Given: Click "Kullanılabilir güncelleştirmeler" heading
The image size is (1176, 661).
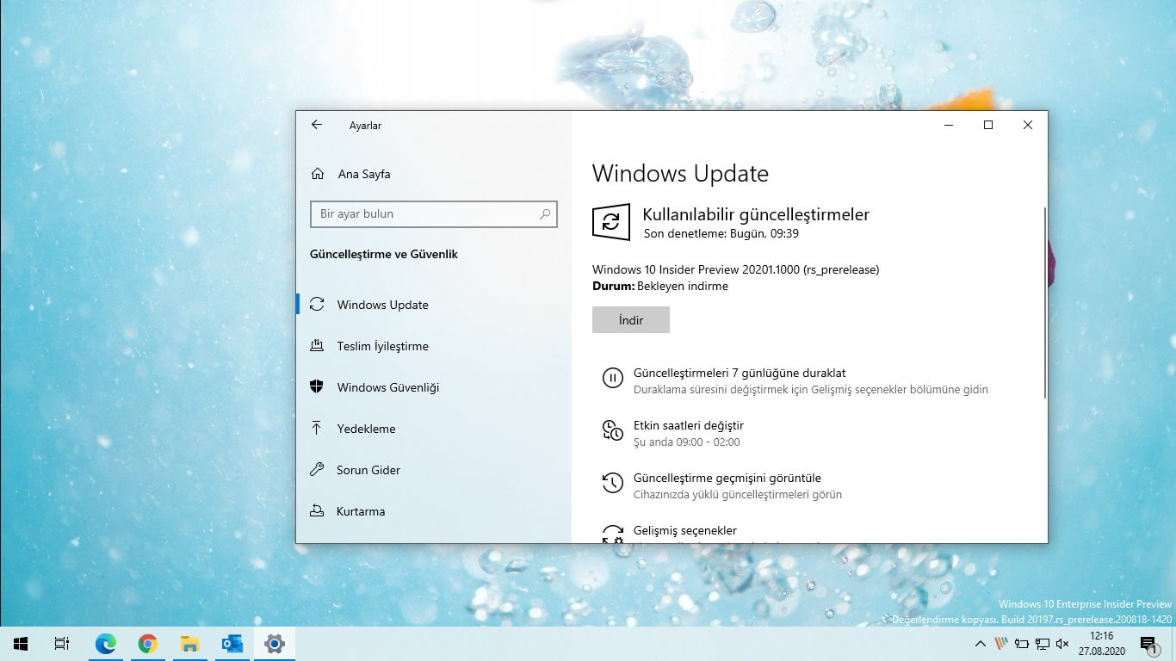Looking at the screenshot, I should pyautogui.click(x=756, y=214).
